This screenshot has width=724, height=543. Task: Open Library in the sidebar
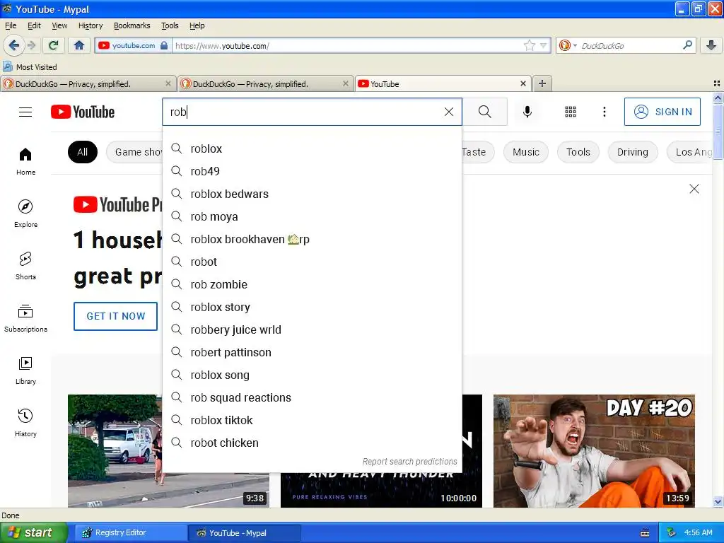point(26,370)
